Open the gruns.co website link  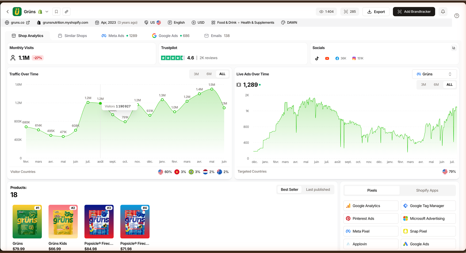(17, 22)
